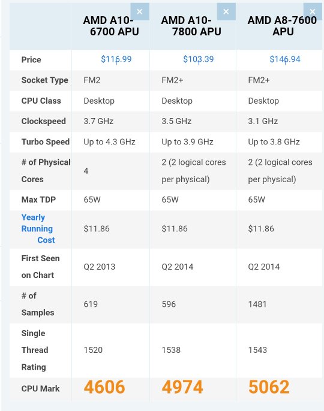Remove AMD A10-6700 APU from comparison
Image resolution: width=324 pixels, height=411 pixels.
point(140,11)
